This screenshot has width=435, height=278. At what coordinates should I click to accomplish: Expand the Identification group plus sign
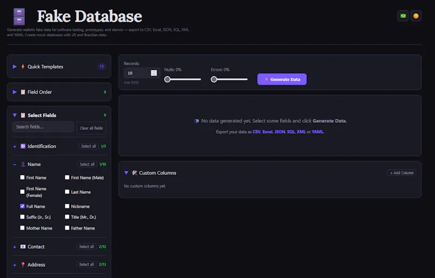[x=15, y=147]
